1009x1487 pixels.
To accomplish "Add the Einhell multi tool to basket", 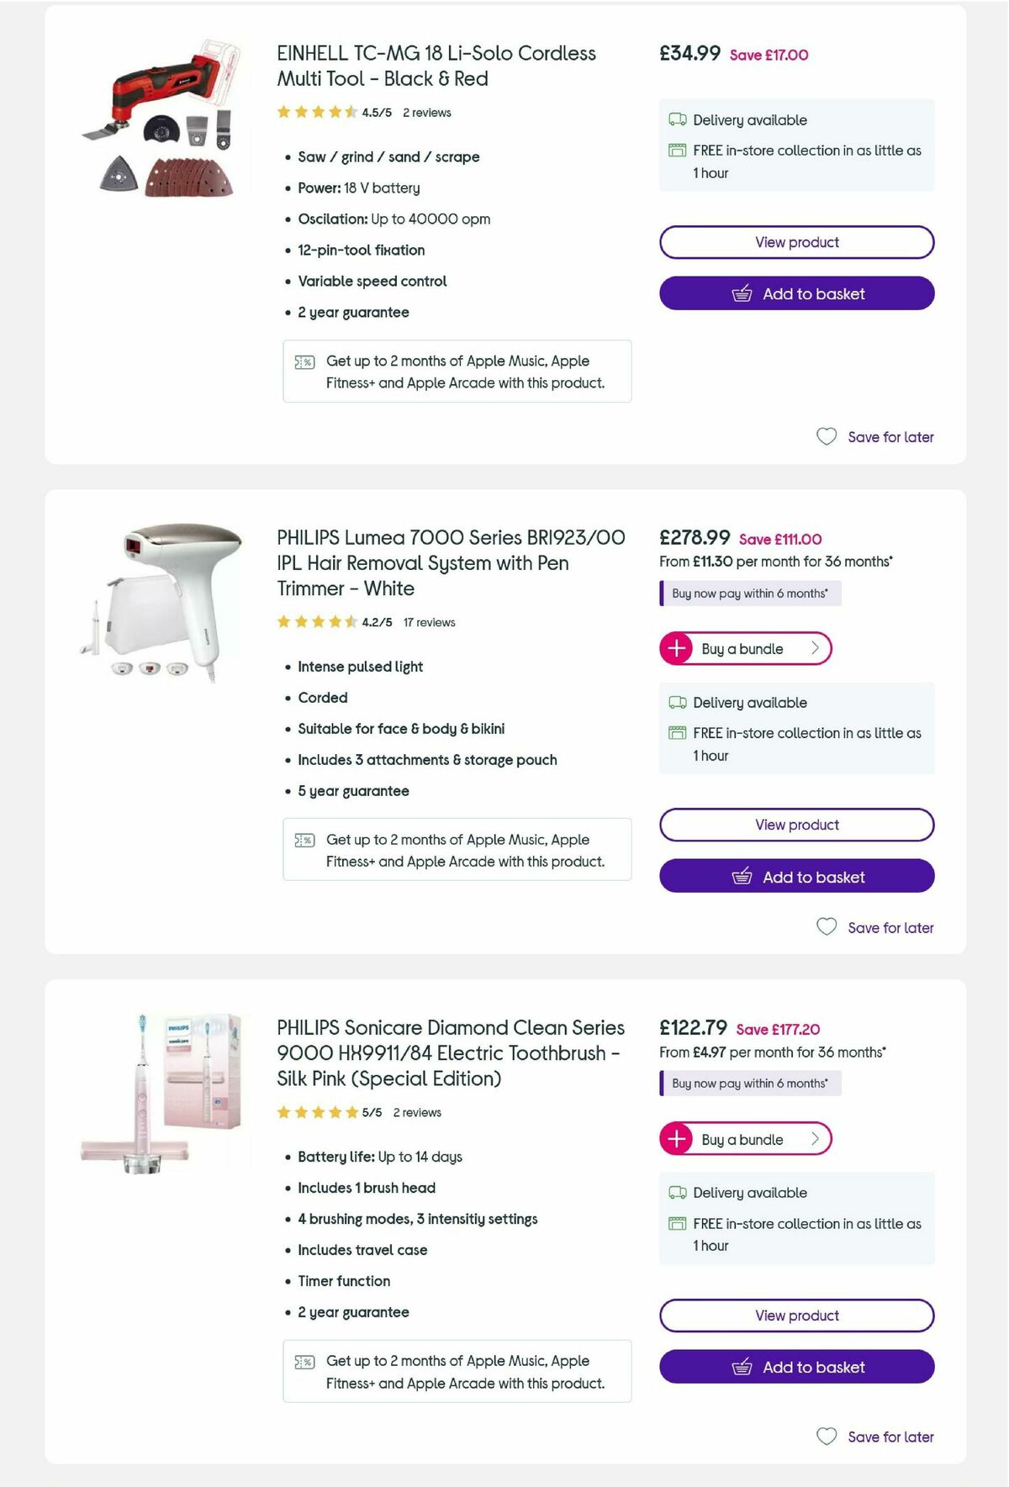I will pos(796,293).
